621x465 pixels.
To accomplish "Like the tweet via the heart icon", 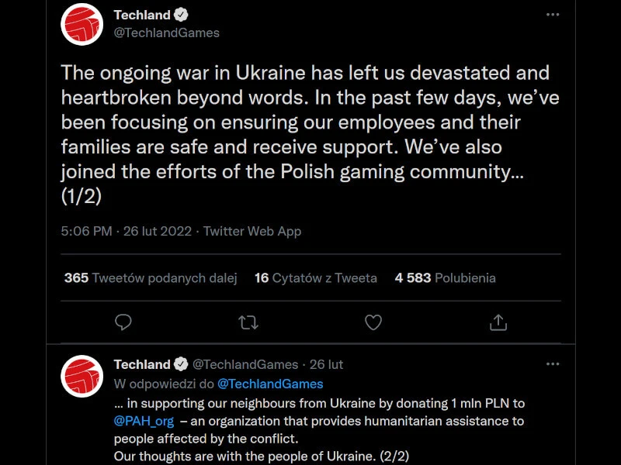I will (x=373, y=322).
